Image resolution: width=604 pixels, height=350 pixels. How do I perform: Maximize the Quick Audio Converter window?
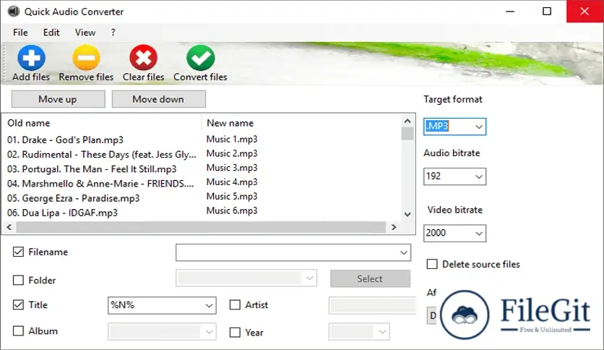(x=547, y=12)
